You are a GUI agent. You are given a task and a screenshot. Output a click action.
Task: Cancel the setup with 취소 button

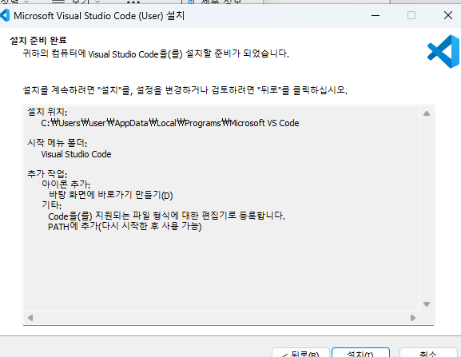(428, 352)
